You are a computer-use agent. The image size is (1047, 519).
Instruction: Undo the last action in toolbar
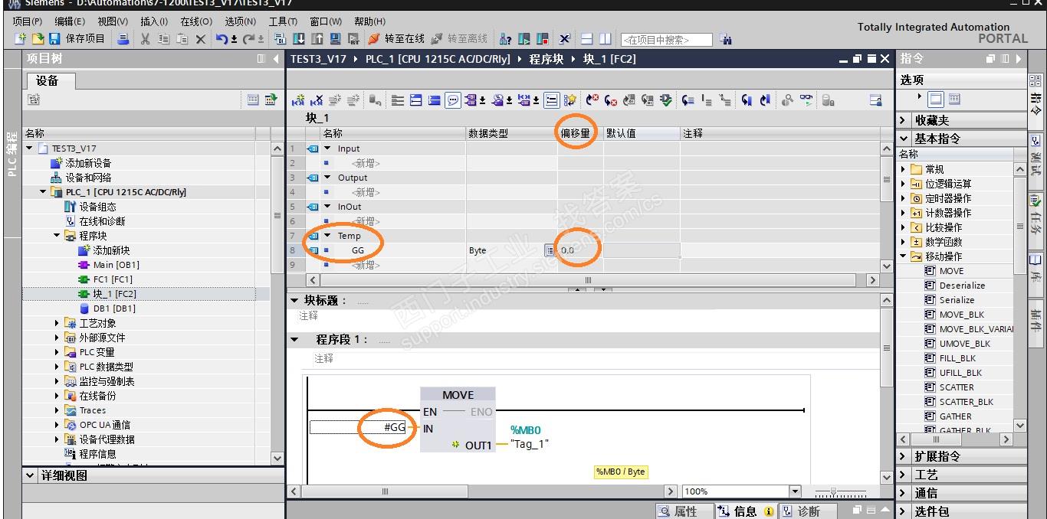point(222,39)
